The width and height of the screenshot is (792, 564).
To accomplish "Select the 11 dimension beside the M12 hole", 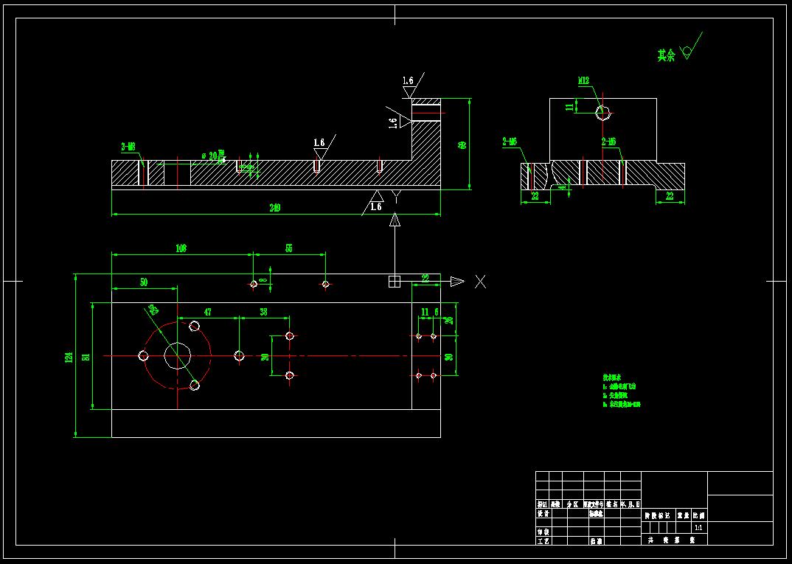I will pos(570,107).
